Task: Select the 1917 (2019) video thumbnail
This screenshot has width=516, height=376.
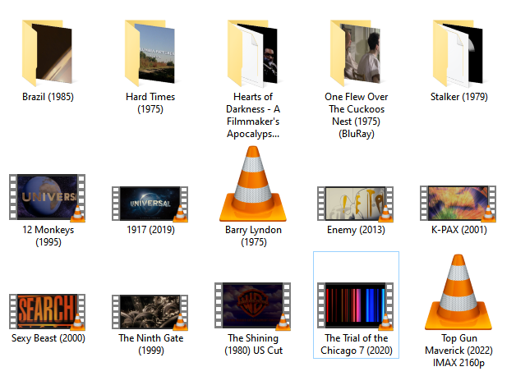Action: (150, 204)
